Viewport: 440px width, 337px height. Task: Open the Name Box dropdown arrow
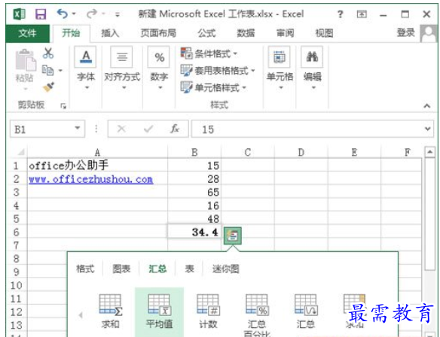click(78, 129)
